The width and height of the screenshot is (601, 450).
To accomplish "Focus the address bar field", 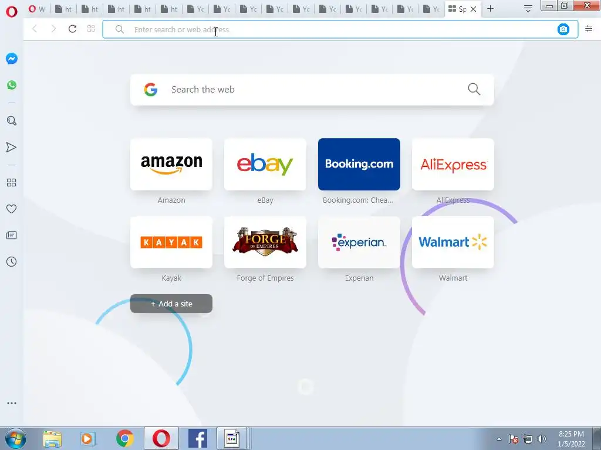I will (x=340, y=29).
